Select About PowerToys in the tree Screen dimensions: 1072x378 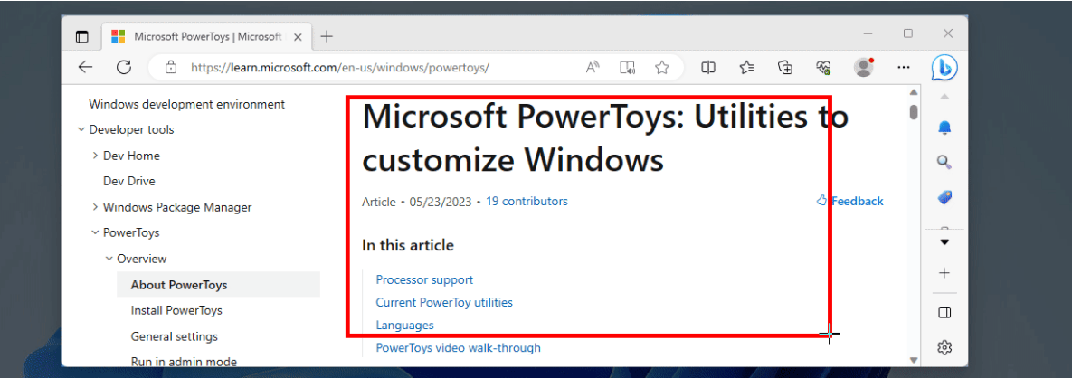point(218,284)
